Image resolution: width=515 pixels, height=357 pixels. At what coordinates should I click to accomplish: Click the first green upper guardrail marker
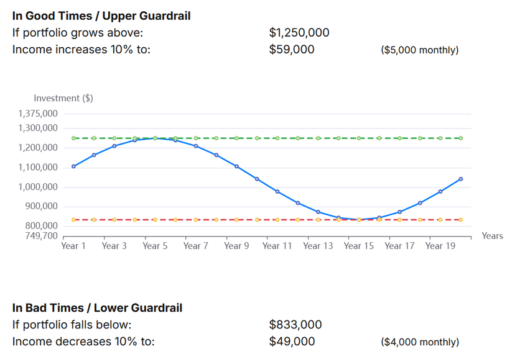[73, 138]
